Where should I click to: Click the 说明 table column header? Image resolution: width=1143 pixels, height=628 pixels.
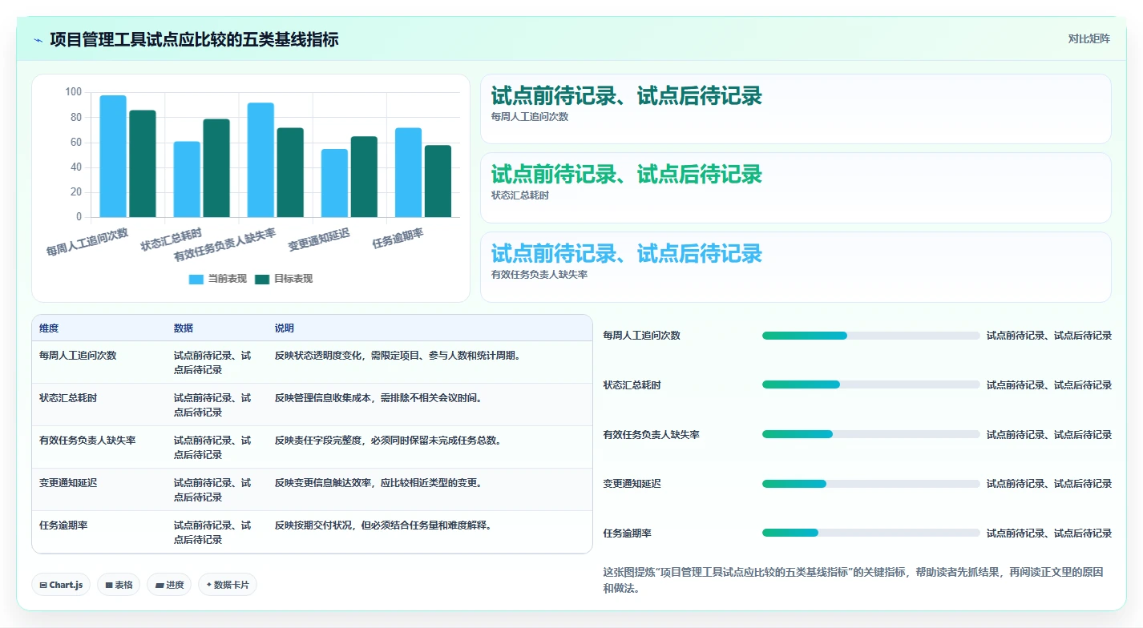click(285, 328)
